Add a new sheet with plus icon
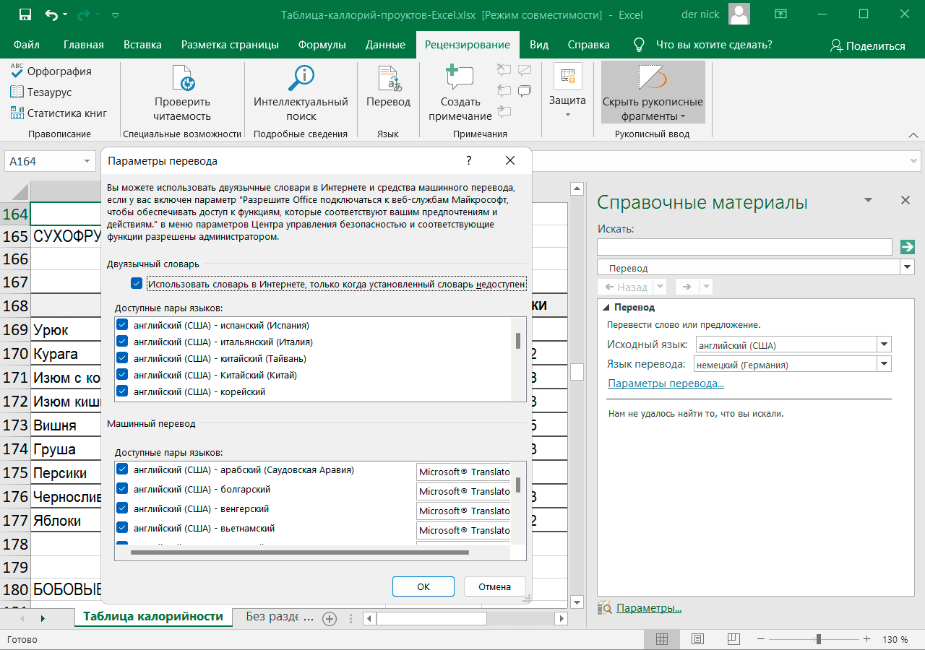This screenshot has height=650, width=925. tap(330, 618)
